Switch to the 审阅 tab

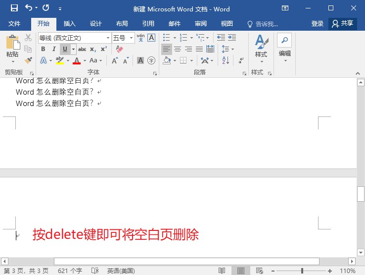pyautogui.click(x=201, y=24)
